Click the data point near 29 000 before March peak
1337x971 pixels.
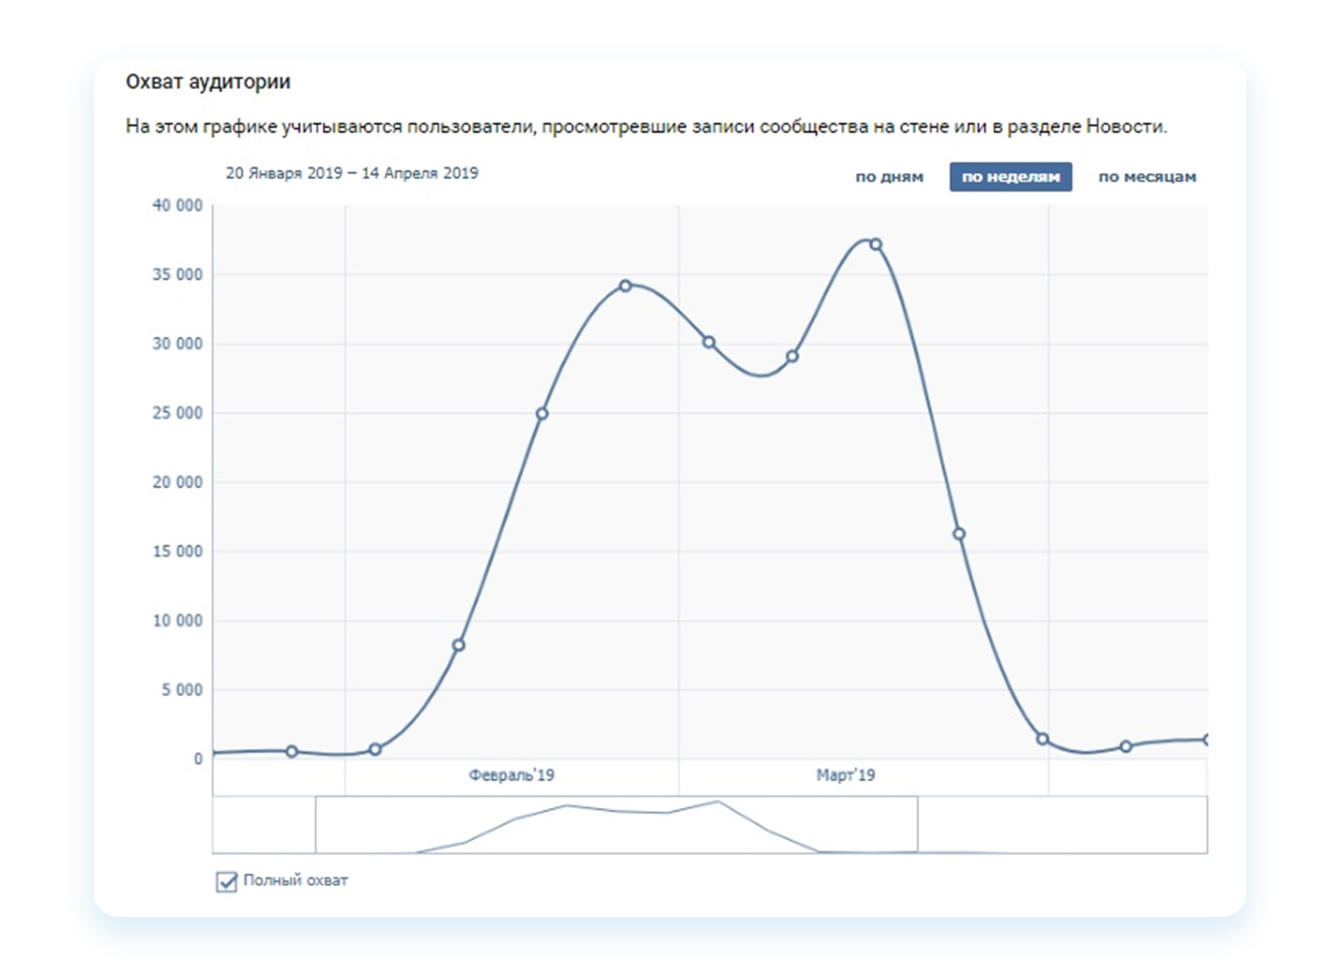pos(792,357)
